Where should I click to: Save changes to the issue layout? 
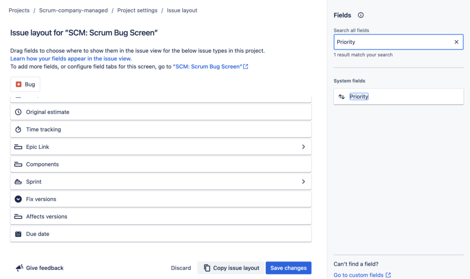coord(288,268)
